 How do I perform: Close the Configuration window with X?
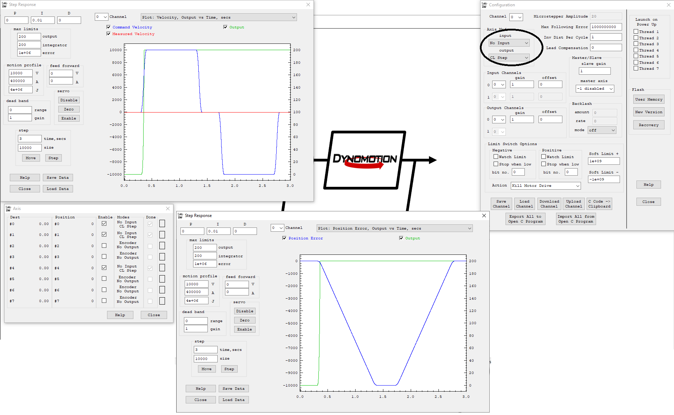668,5
